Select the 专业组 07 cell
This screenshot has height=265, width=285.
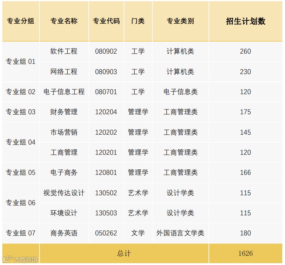pyautogui.click(x=20, y=233)
